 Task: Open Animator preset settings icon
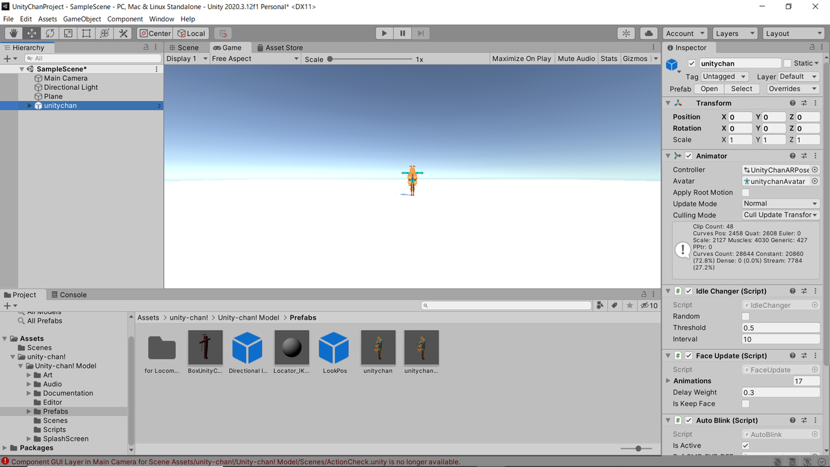click(x=804, y=156)
